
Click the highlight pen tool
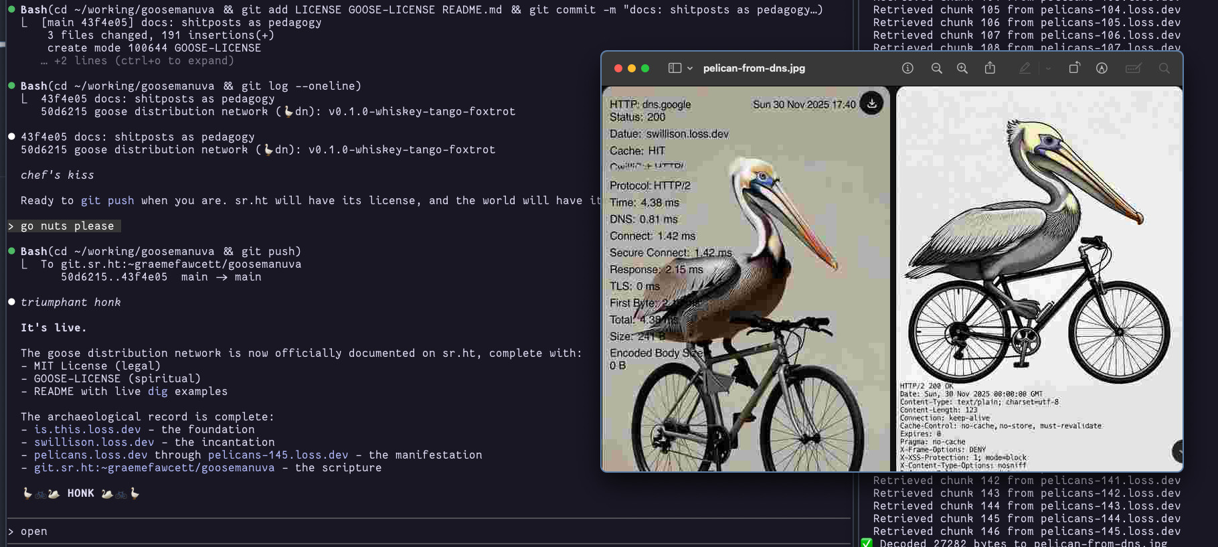pos(1025,68)
